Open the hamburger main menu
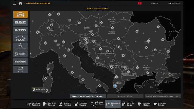The image size is (194, 109). click(x=15, y=3)
